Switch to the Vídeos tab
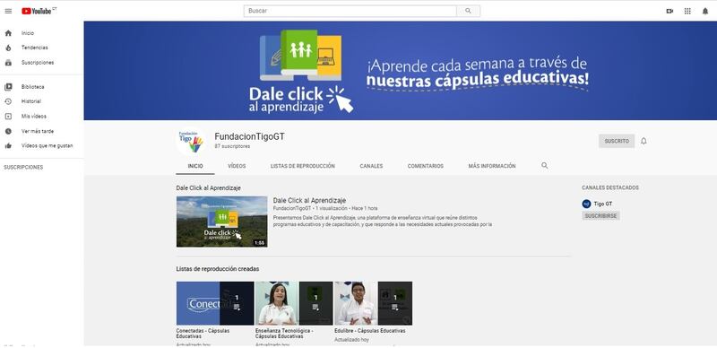717x348 pixels. tap(237, 166)
